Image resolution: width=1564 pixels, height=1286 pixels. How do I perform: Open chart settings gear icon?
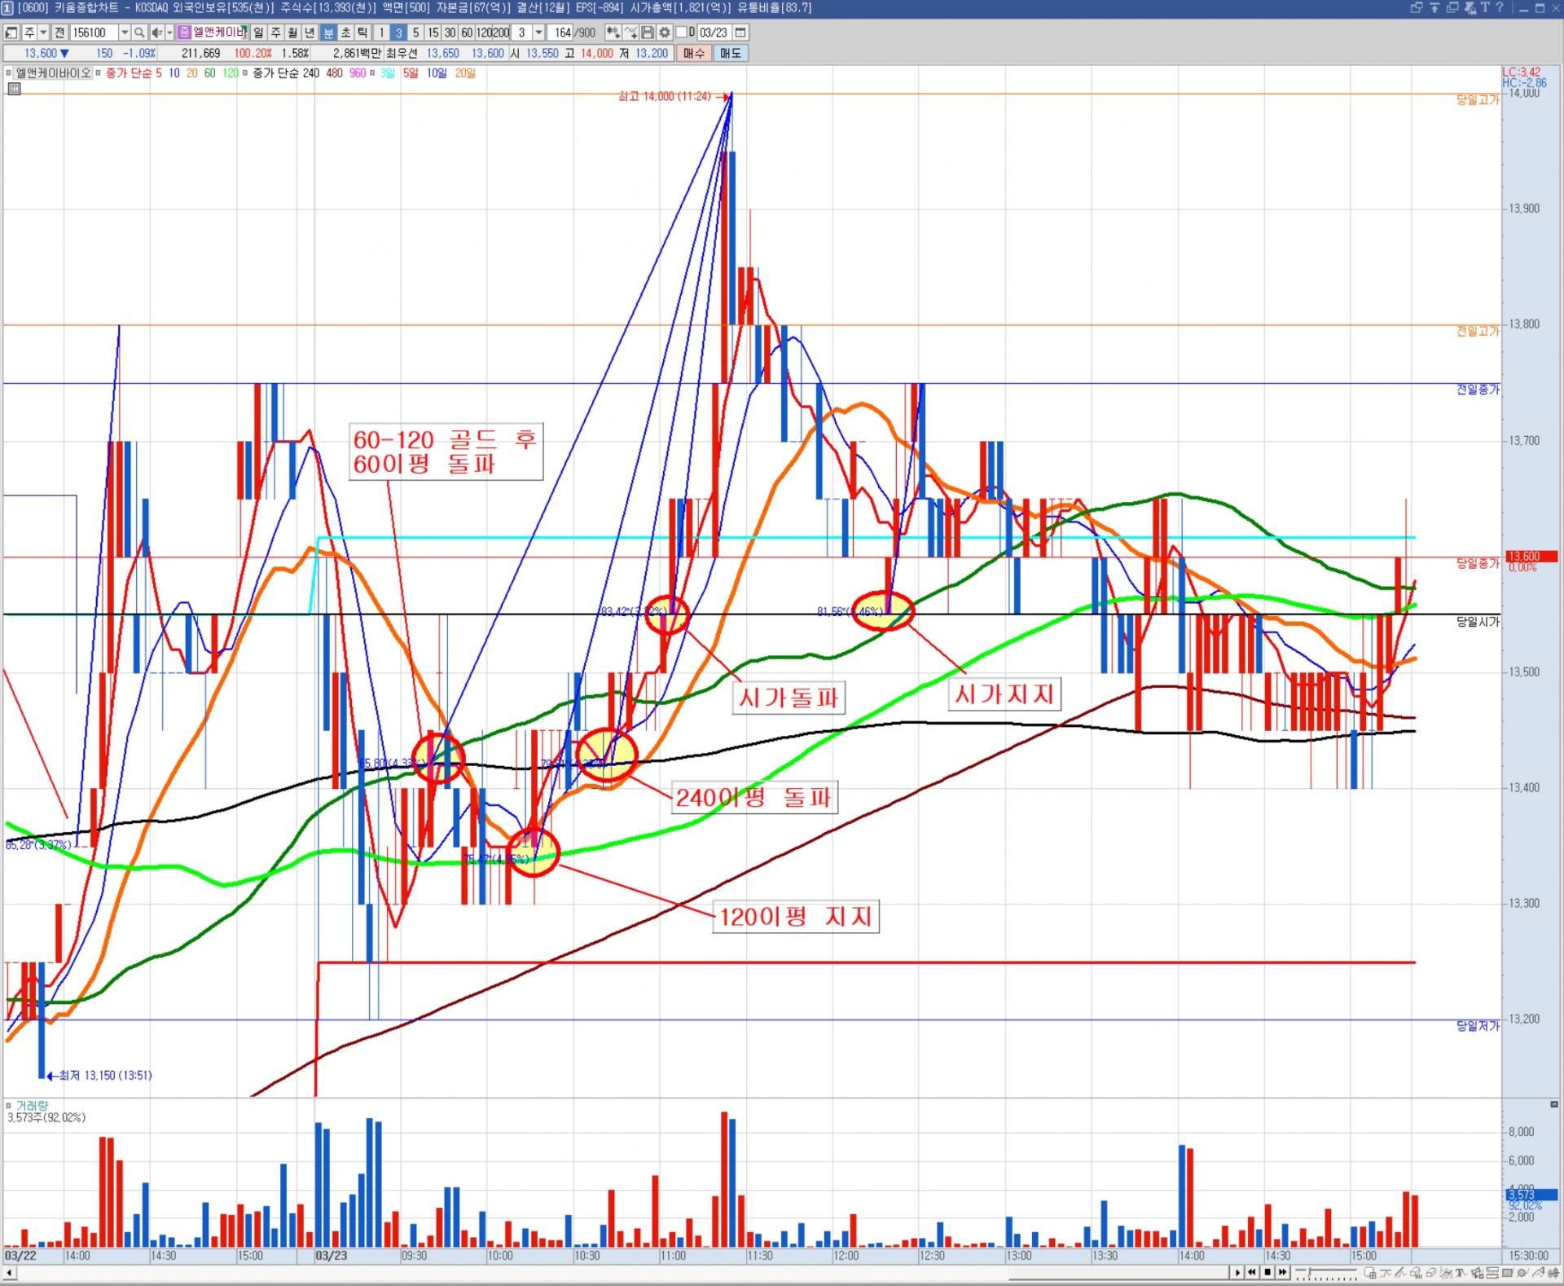665,33
